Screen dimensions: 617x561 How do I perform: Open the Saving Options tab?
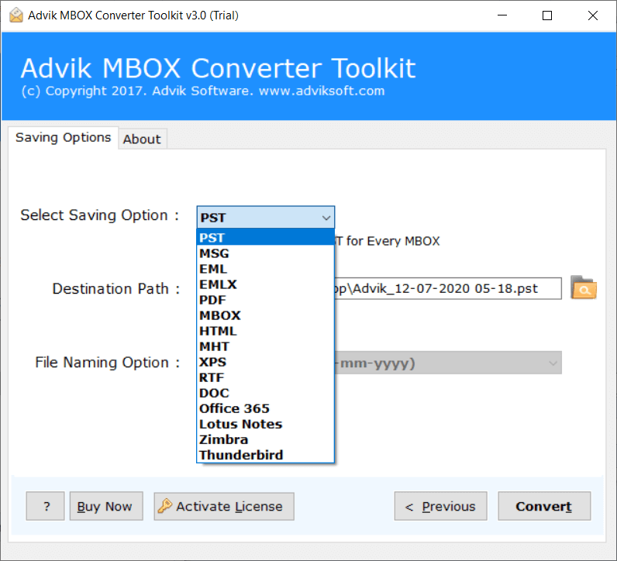(63, 137)
